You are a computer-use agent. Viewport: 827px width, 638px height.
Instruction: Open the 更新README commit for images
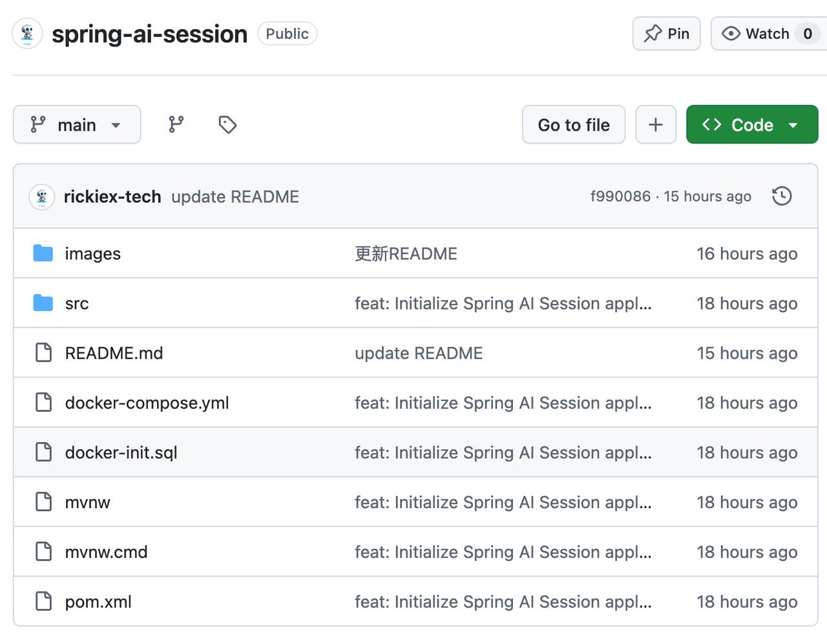(x=406, y=253)
